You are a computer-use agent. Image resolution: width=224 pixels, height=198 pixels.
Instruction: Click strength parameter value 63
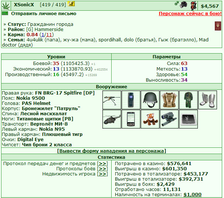[184, 63]
